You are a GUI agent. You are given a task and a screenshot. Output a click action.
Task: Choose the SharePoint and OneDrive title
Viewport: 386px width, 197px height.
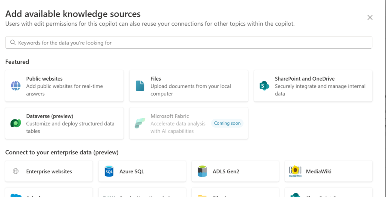pos(305,79)
